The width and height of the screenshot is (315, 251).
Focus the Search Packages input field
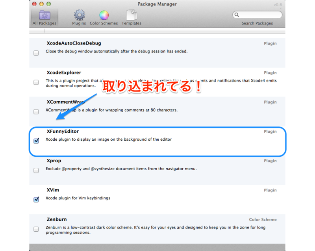(x=258, y=15)
